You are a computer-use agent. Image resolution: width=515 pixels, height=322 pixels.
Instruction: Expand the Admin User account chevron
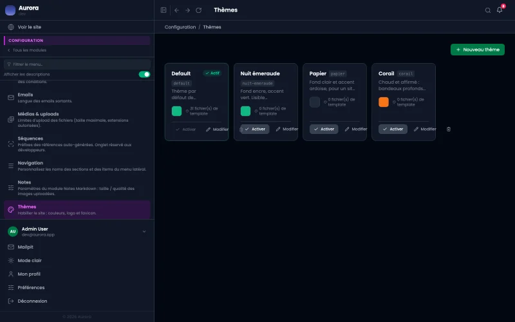[144, 231]
